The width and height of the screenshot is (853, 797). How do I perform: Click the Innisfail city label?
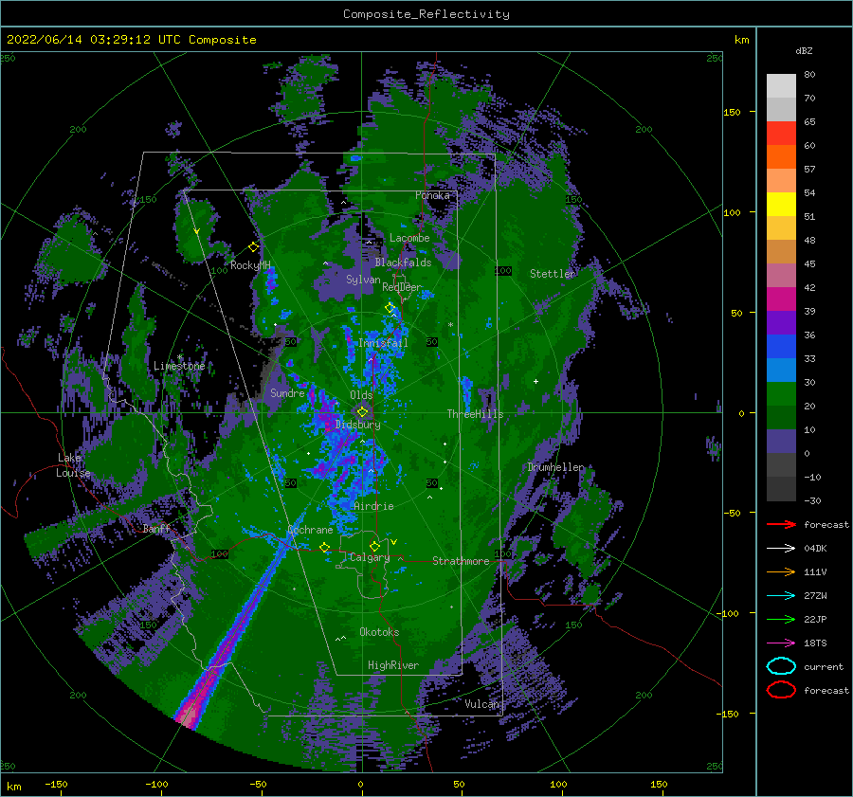coord(383,343)
